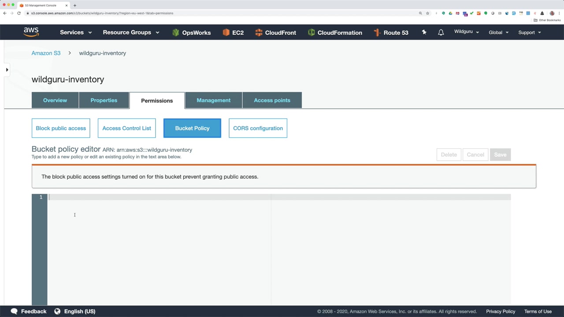Go back in the browser
This screenshot has width=564, height=317.
[5, 13]
